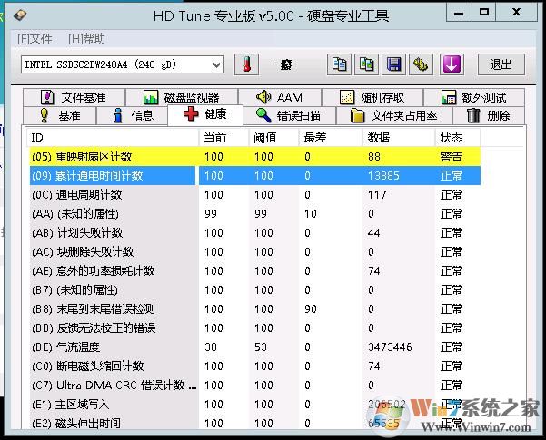Click the 退出 exit button

(x=501, y=64)
